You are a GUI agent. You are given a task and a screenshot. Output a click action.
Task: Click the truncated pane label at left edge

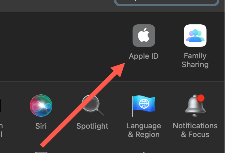point(1,130)
